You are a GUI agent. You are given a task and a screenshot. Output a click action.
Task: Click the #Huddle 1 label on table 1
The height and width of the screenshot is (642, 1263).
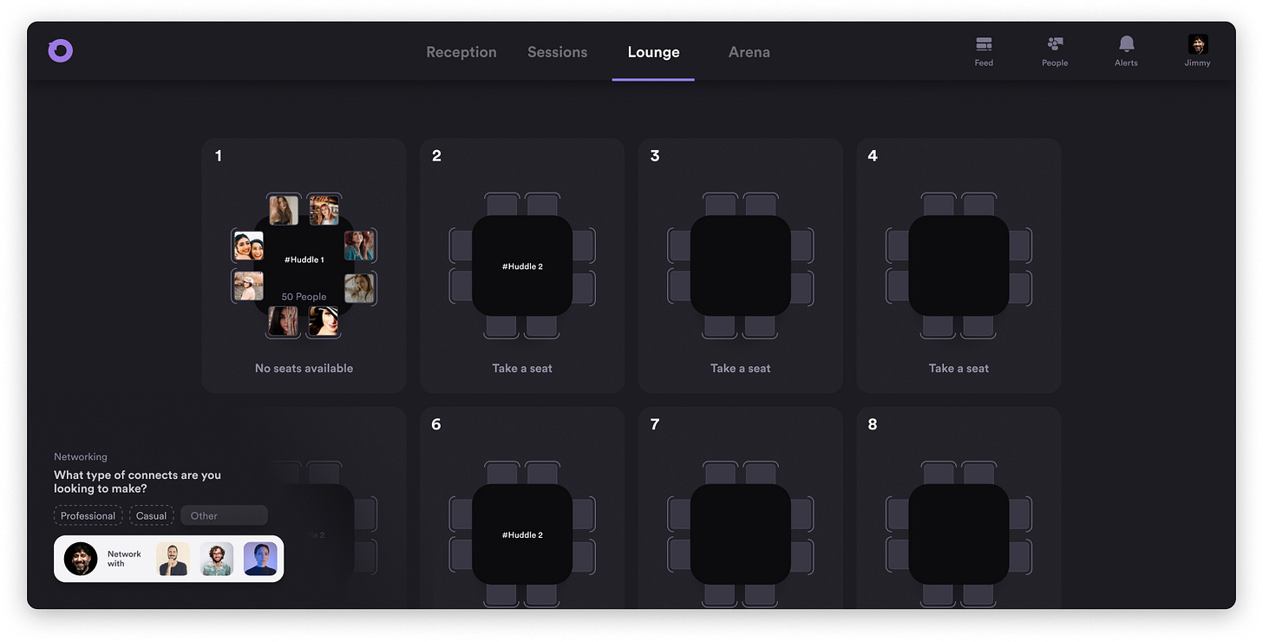tap(304, 259)
